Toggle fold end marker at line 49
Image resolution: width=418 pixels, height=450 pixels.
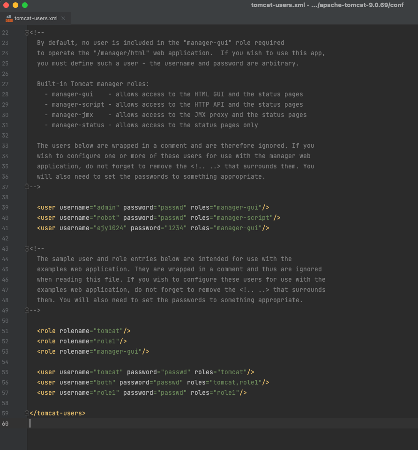tap(27, 310)
